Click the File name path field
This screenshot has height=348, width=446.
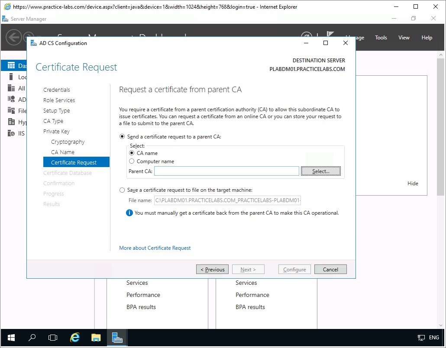tap(227, 200)
